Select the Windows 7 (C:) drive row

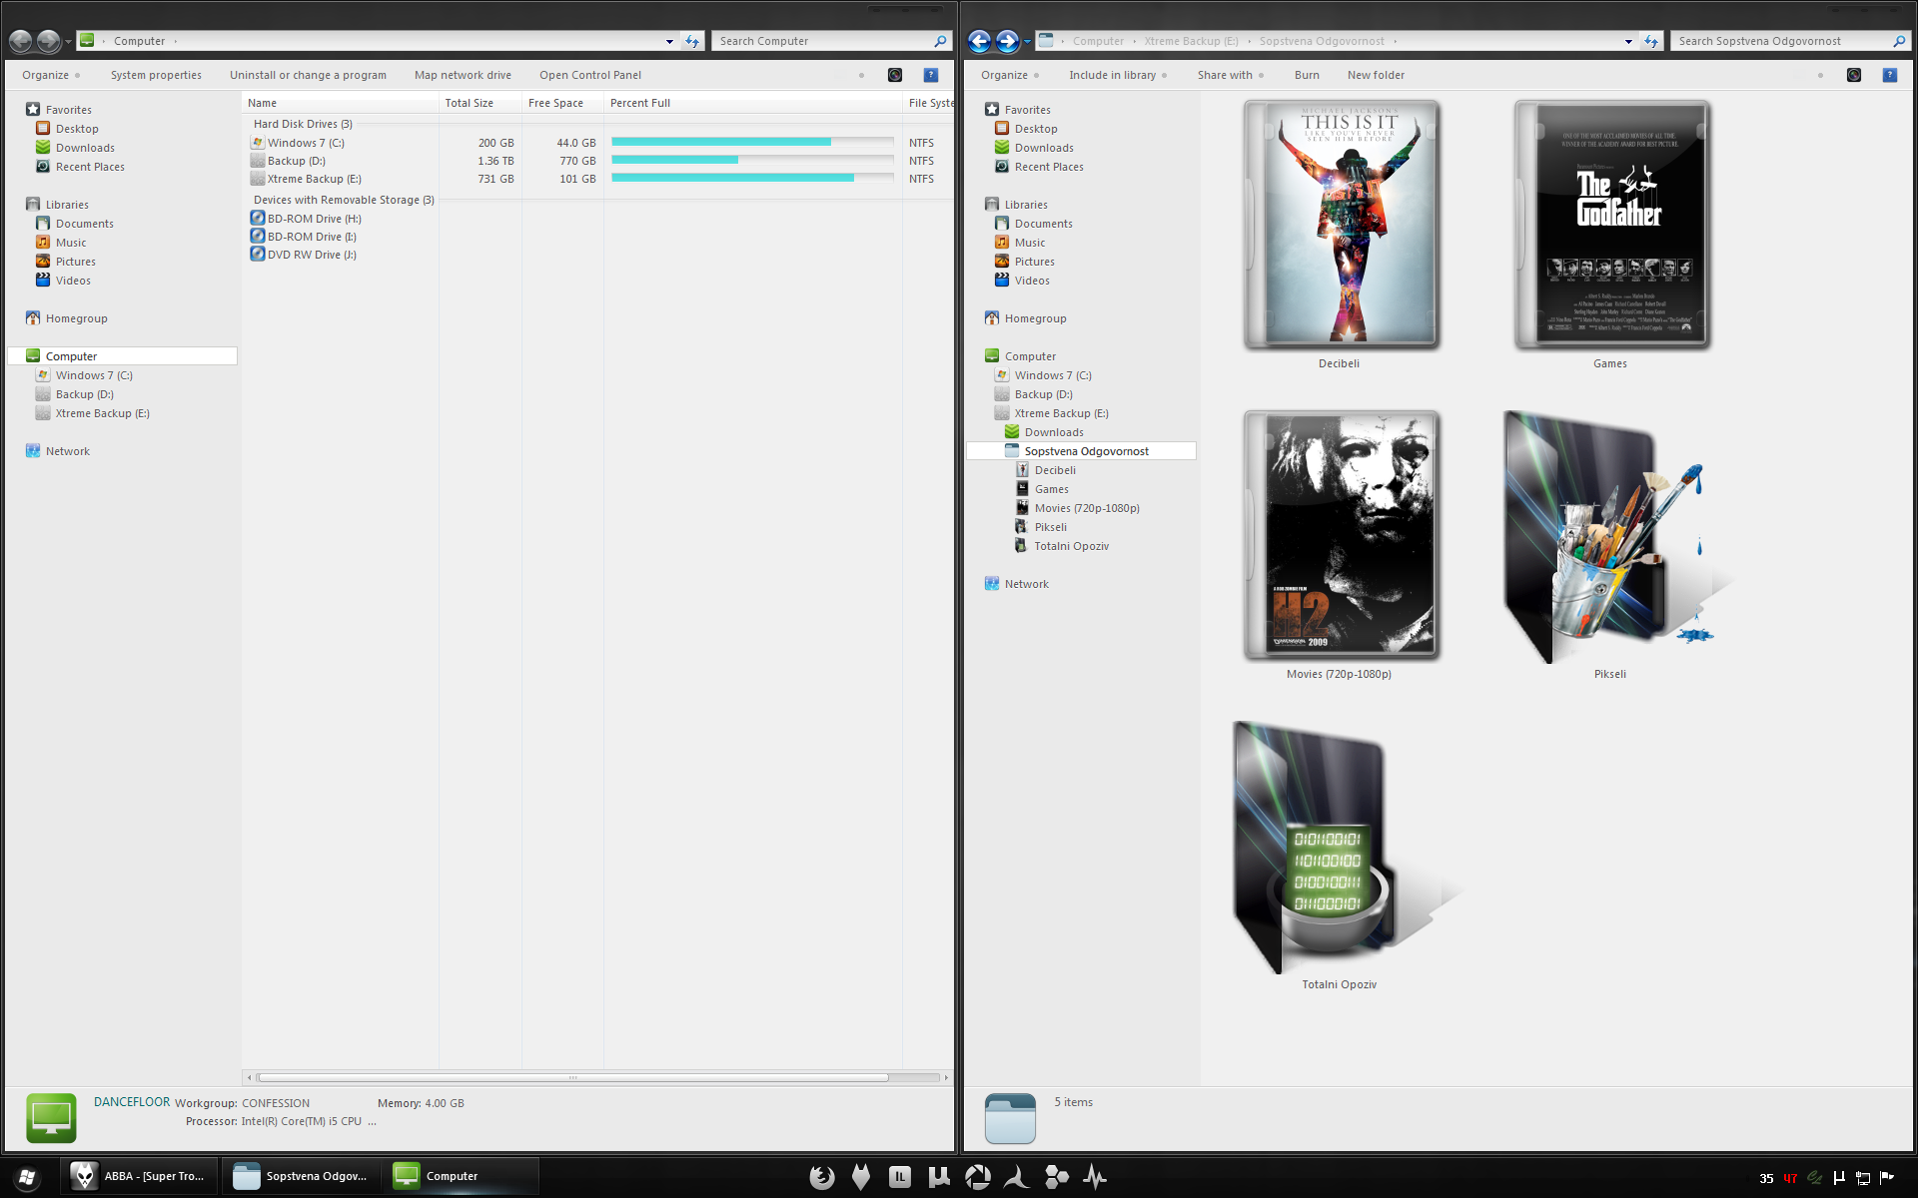[597, 143]
